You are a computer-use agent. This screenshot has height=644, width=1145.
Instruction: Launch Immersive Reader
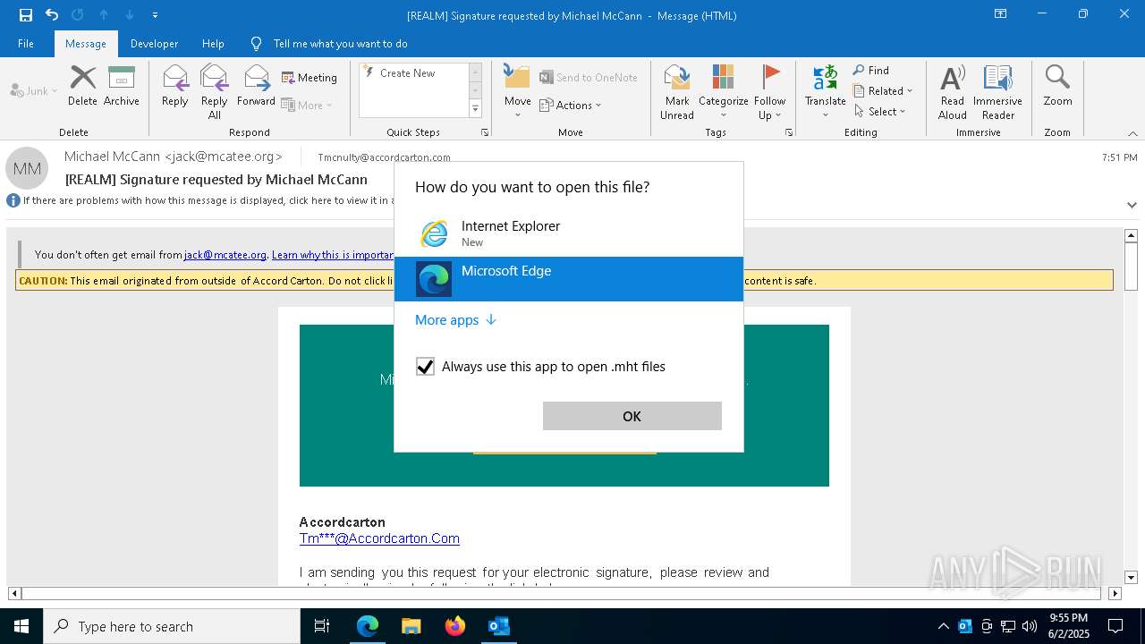tap(997, 92)
